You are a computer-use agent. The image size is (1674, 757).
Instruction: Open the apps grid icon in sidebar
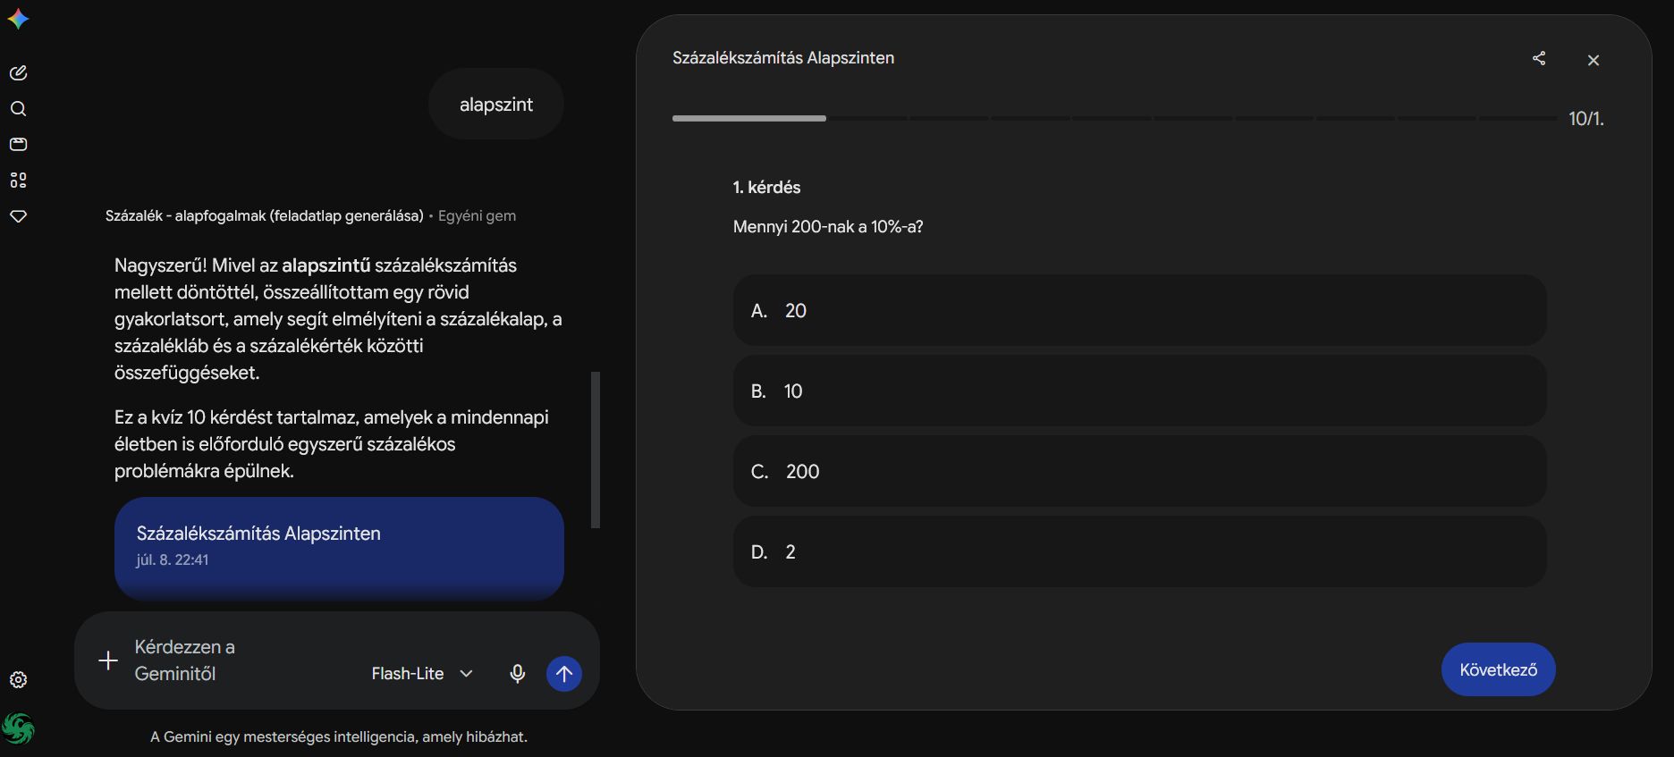tap(18, 181)
